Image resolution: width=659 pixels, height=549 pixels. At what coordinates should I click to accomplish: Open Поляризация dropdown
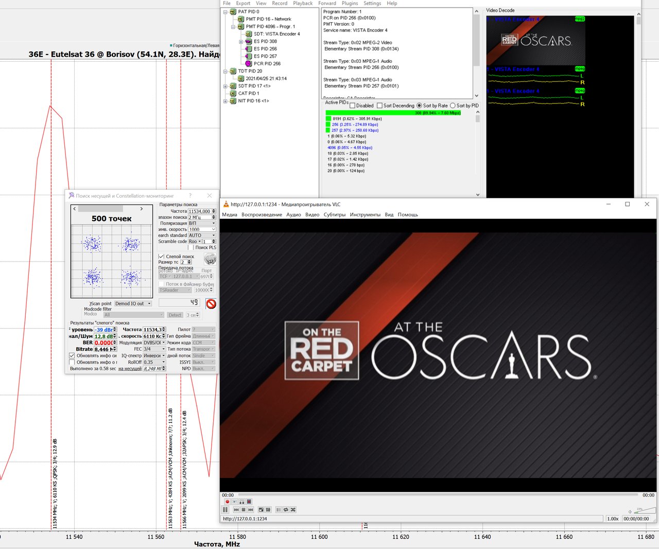pos(202,223)
